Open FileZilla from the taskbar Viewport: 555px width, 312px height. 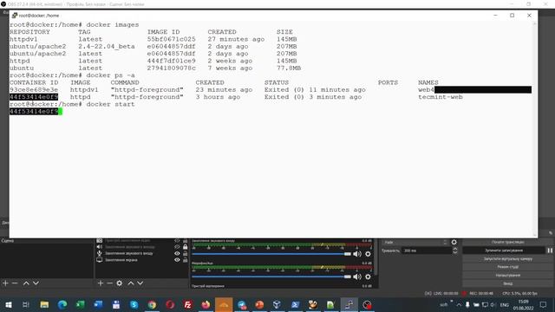[x=188, y=304]
